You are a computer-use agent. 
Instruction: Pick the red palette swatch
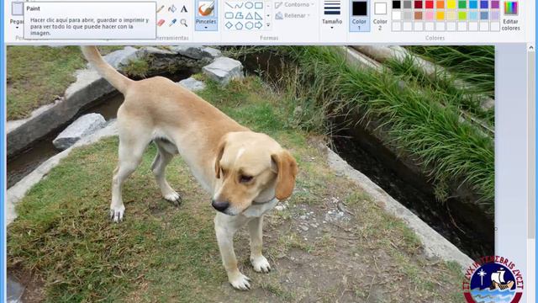pos(430,4)
